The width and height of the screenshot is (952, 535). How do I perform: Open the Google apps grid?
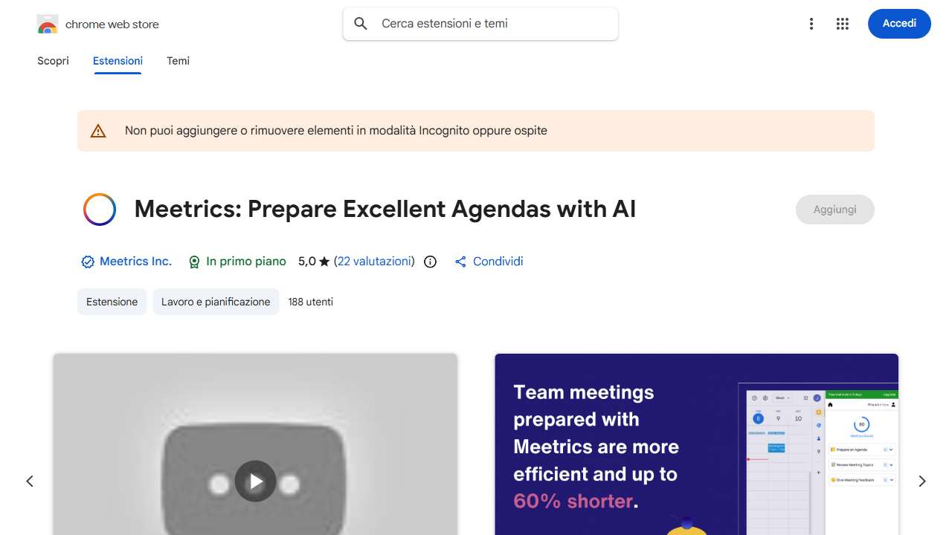[843, 24]
